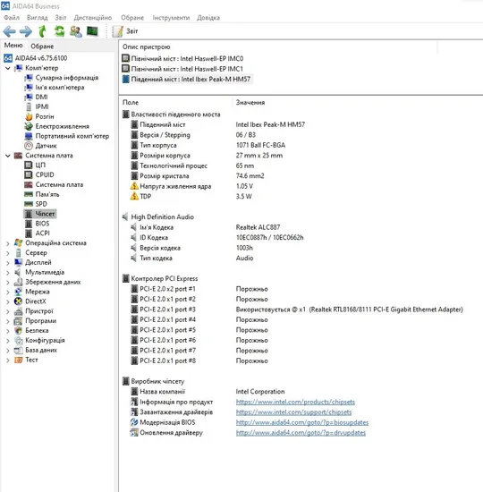This screenshot has width=483, height=492.
Task: Open the Звіт menu in menu bar
Action: (x=61, y=18)
